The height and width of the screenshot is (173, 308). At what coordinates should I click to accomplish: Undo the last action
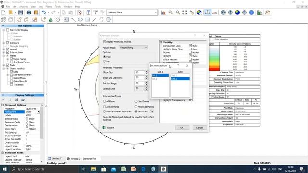[44, 12]
